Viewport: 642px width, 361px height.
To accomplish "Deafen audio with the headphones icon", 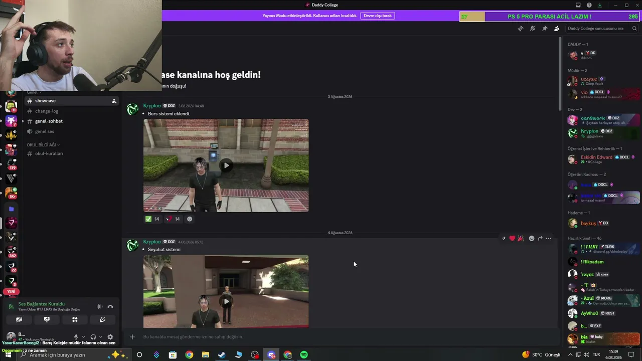I will pos(93,337).
